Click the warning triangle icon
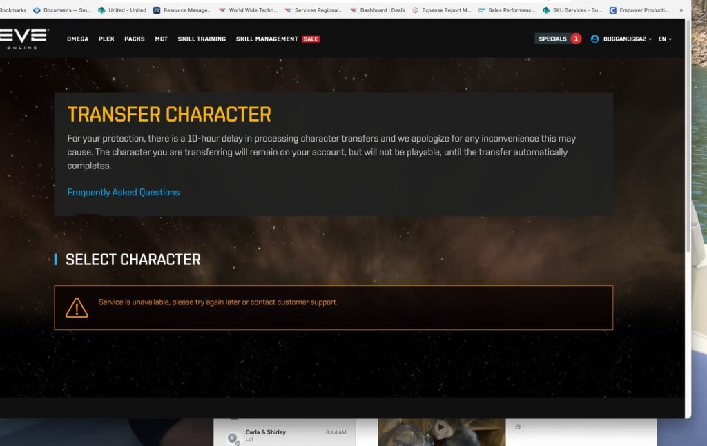 click(x=77, y=307)
